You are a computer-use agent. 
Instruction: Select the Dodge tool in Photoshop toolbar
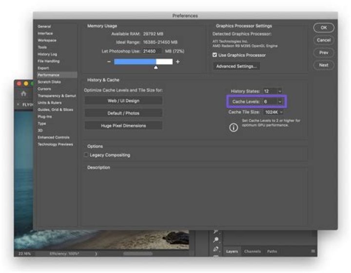(x=216, y=240)
